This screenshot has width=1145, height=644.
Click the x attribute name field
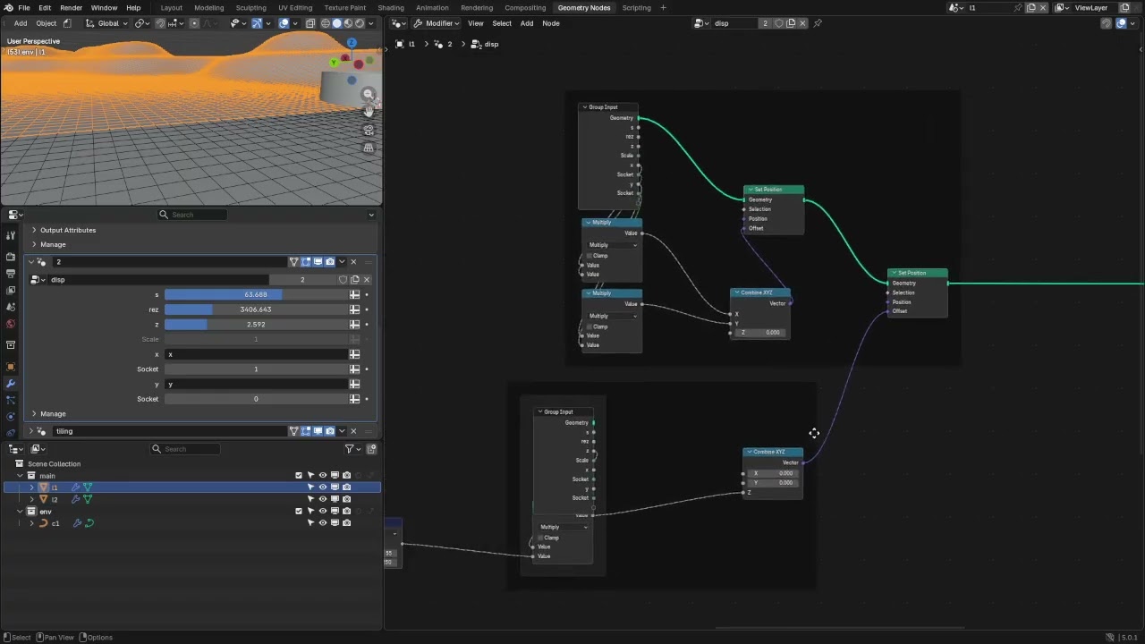pos(255,354)
